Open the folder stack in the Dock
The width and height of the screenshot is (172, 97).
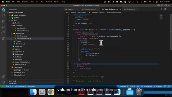click(130, 92)
